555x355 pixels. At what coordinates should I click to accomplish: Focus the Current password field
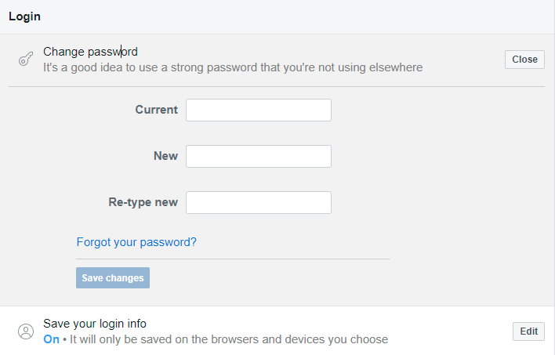259,110
